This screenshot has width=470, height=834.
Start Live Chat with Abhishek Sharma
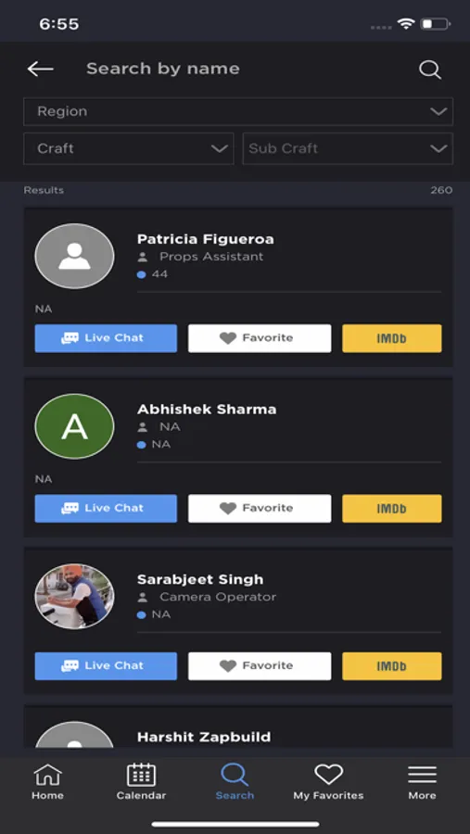(x=106, y=509)
